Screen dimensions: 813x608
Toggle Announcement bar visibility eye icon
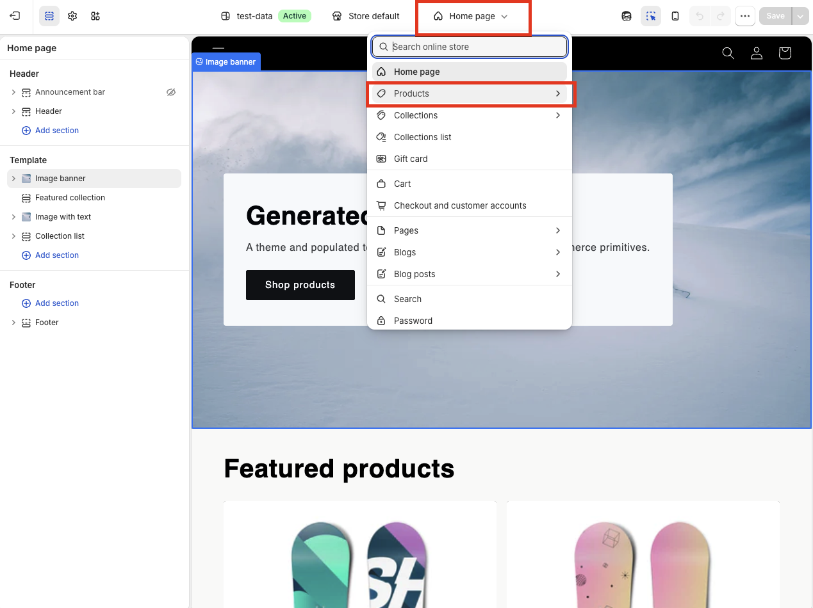tap(171, 92)
